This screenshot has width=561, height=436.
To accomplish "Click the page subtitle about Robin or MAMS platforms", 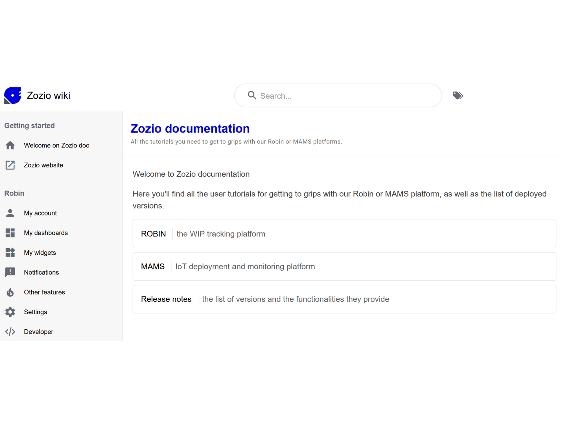I will 236,142.
